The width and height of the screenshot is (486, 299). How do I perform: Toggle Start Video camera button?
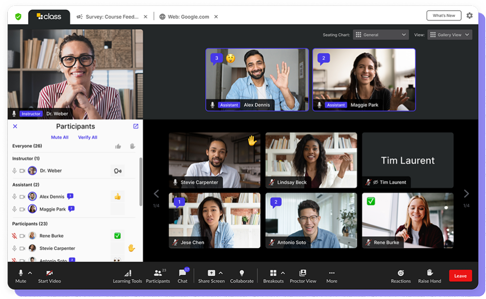pos(49,273)
